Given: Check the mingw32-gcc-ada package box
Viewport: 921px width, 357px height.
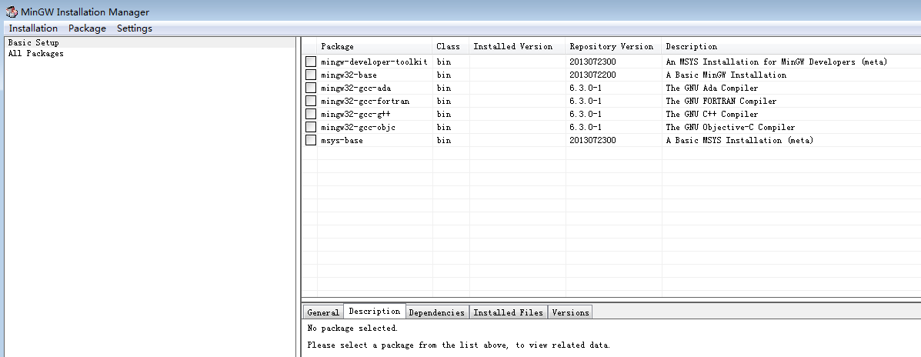Looking at the screenshot, I should (x=311, y=88).
